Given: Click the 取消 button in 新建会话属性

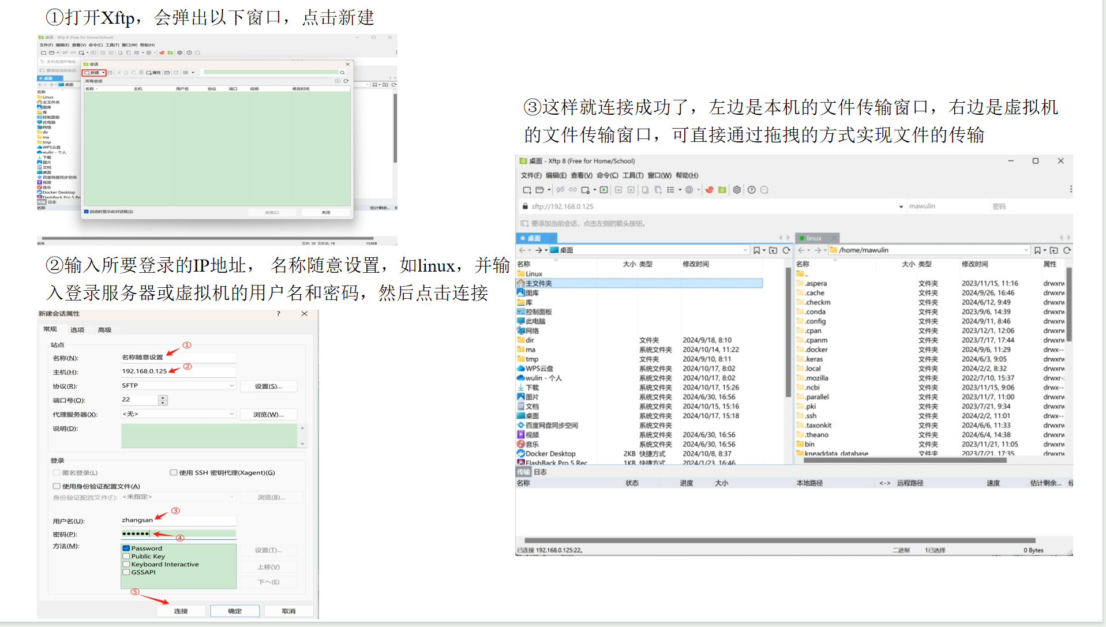Looking at the screenshot, I should pos(288,611).
